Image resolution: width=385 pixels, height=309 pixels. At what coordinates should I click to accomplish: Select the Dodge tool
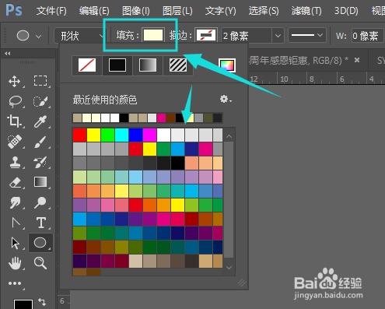(x=40, y=202)
